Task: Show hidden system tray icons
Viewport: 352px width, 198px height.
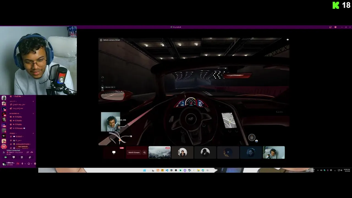Action: coord(318,170)
